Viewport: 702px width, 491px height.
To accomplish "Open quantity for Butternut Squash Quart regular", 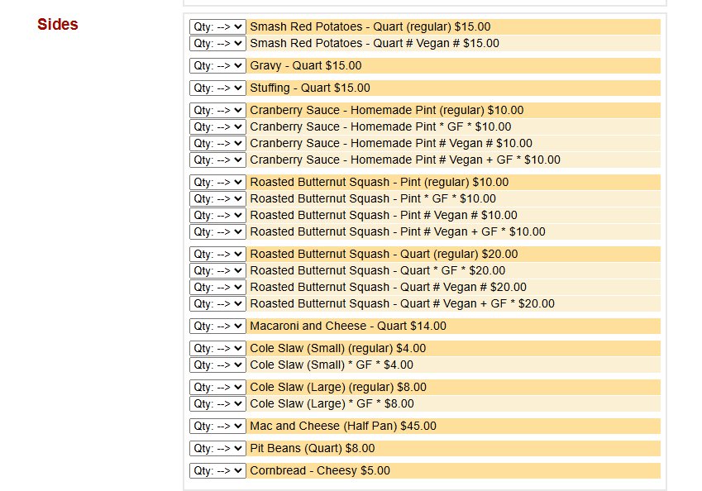I will click(217, 254).
